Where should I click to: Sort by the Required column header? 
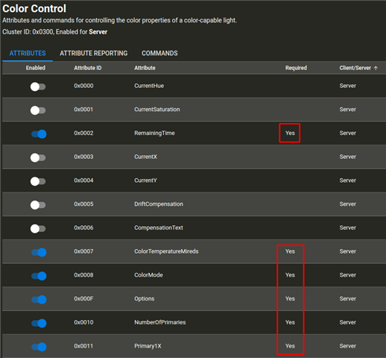[x=296, y=68]
